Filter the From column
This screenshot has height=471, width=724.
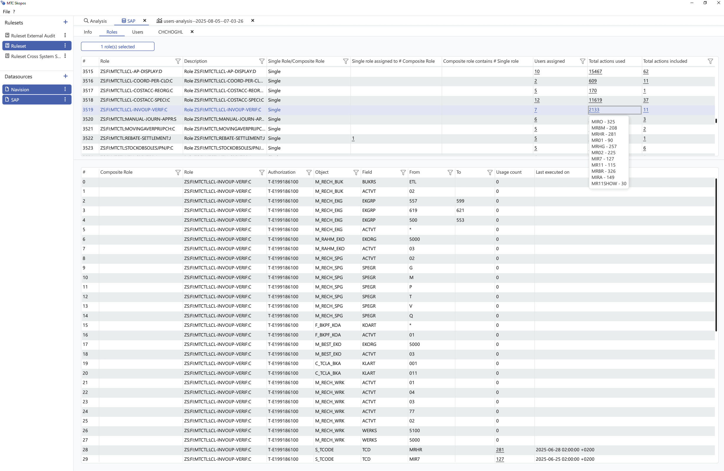pyautogui.click(x=450, y=173)
